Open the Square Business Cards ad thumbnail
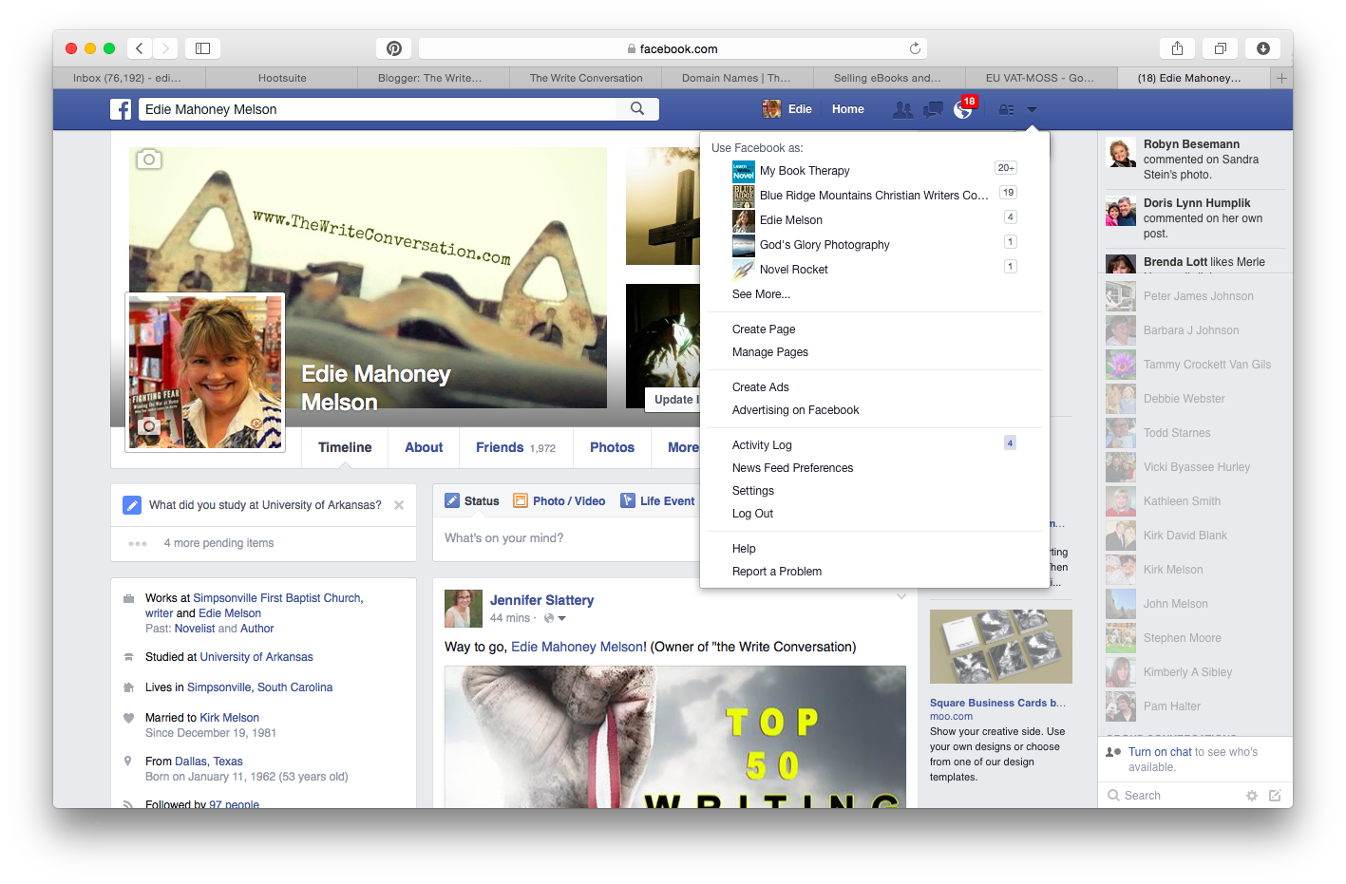 (x=1001, y=647)
